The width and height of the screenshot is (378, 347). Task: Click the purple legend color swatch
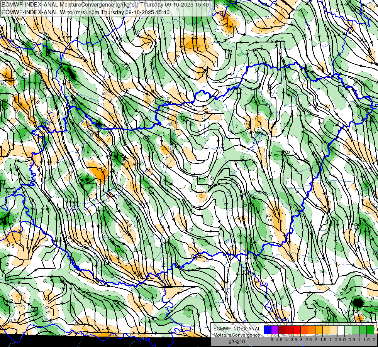click(275, 330)
